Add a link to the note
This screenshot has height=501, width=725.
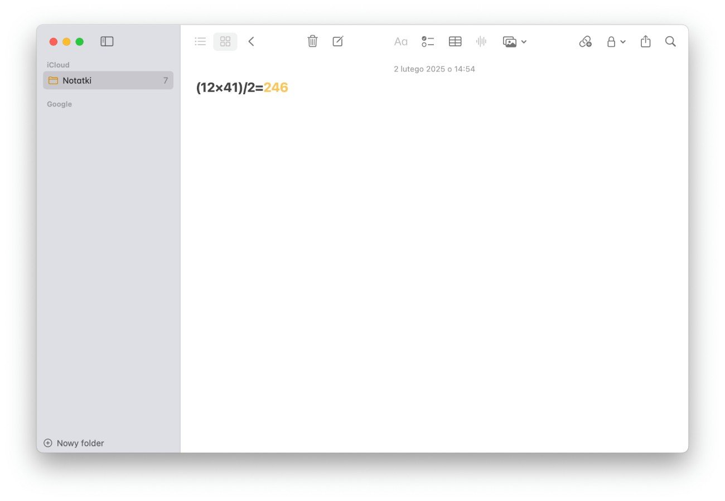coord(585,41)
